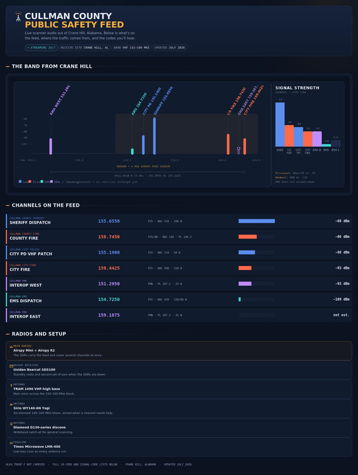Screen dimensions: 358x475
Task: Click the Backup Receiver card icon
Action: 11,366
